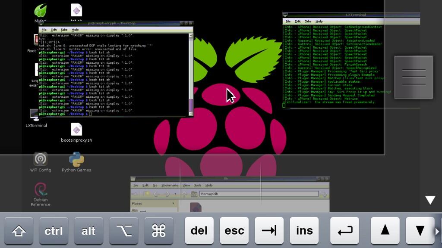This screenshot has width=442, height=248.
Task: Click the new folder icon in the file manager toolbar
Action: pos(147,194)
